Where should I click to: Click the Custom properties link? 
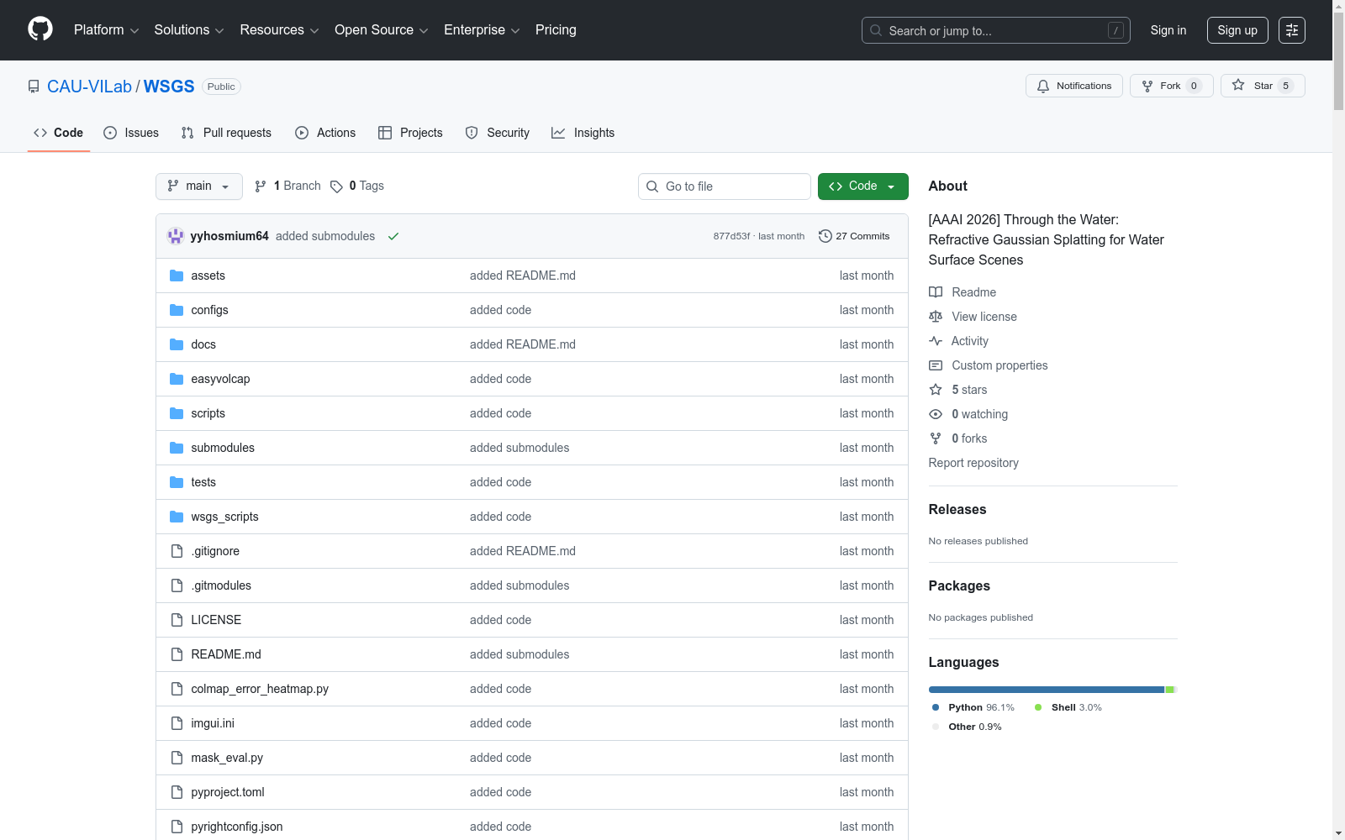coord(1000,365)
